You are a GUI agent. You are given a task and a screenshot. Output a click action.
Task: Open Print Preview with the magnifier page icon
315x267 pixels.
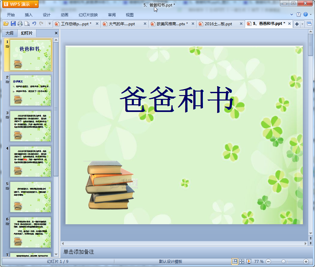27,24
